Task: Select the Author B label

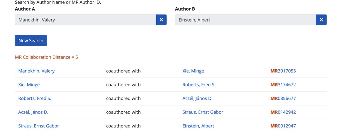Action: pos(185,9)
